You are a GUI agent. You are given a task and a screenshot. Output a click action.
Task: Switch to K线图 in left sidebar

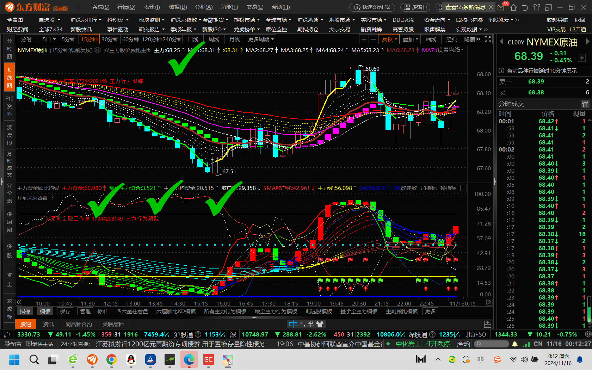[9, 78]
